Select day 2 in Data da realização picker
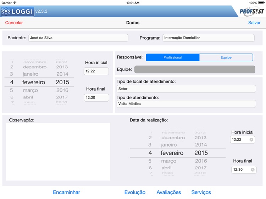This screenshot has height=199, width=266. (150, 138)
